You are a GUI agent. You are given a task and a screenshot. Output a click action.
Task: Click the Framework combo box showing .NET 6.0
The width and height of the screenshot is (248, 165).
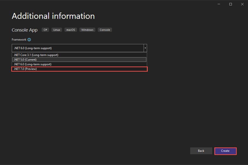coord(79,48)
